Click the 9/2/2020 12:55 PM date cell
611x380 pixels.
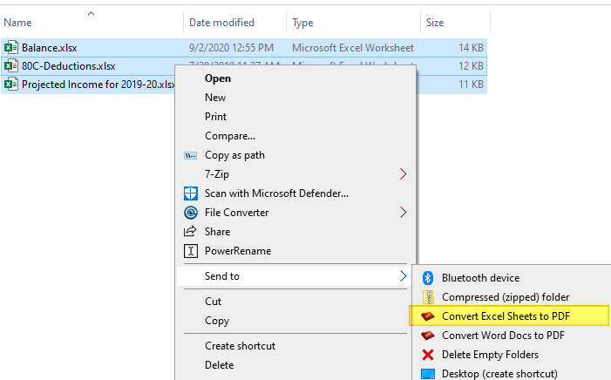(x=231, y=48)
